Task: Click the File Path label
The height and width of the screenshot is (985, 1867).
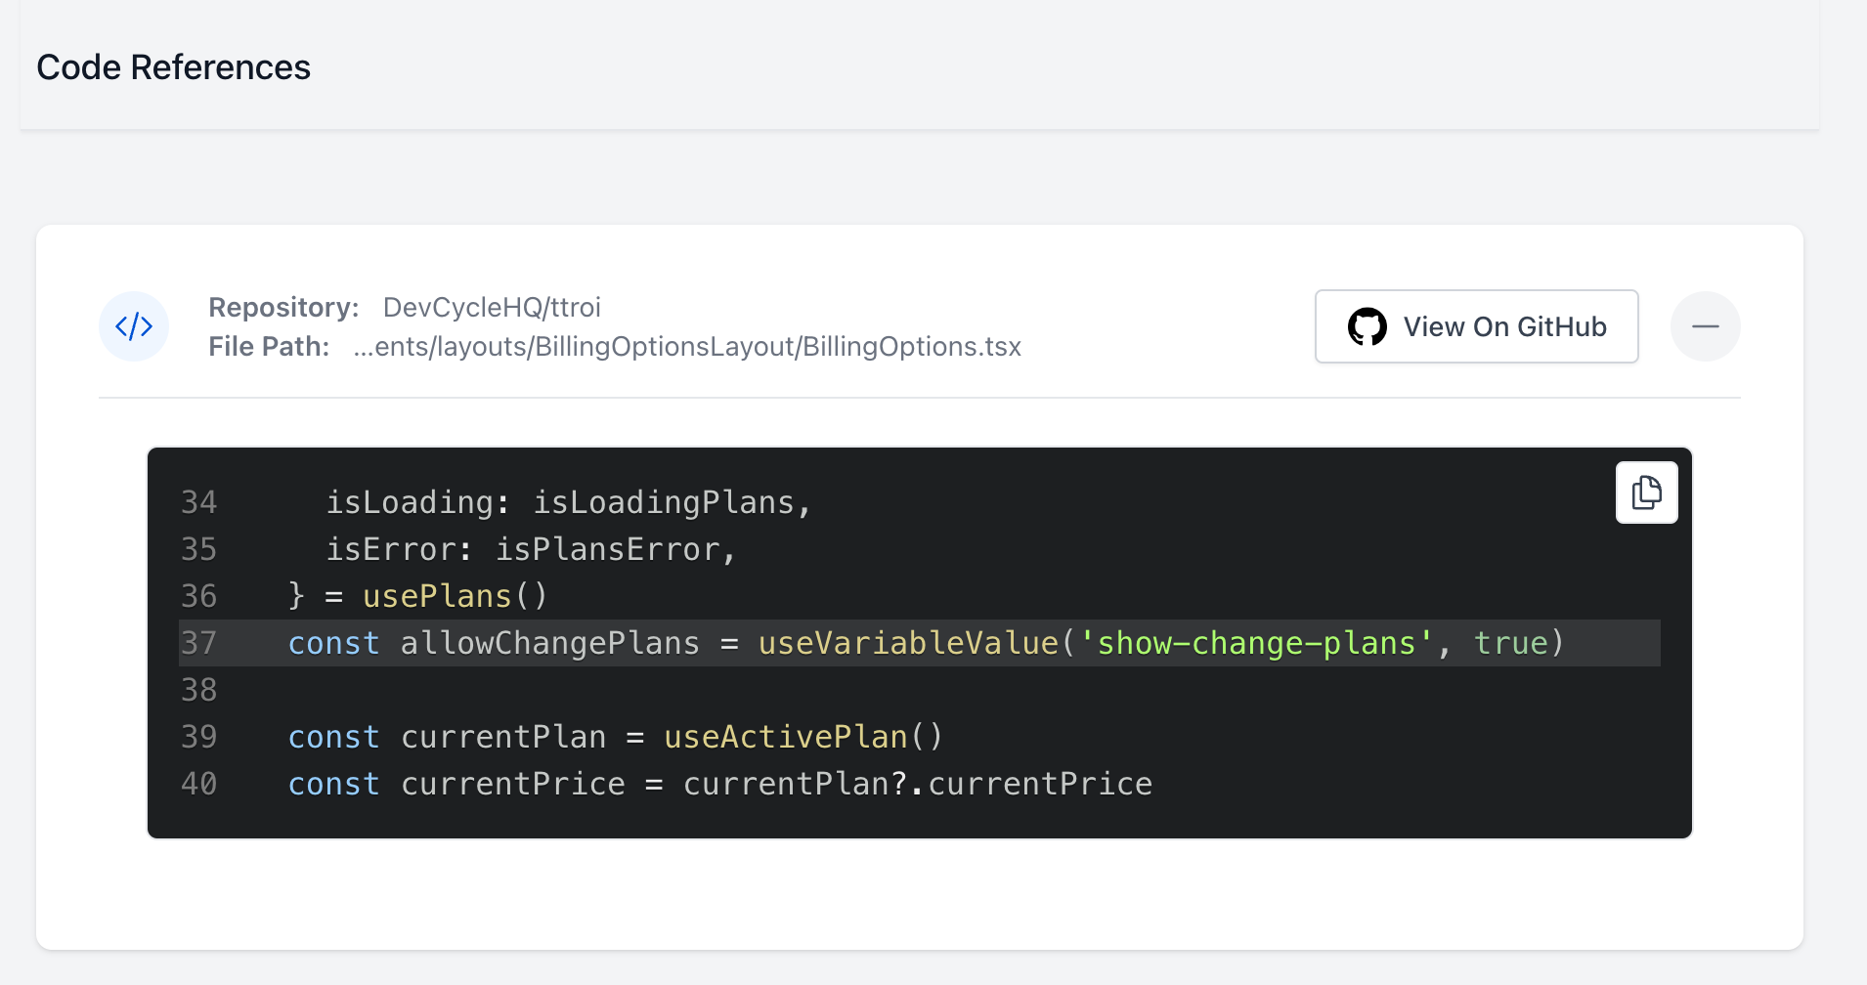Action: click(269, 347)
